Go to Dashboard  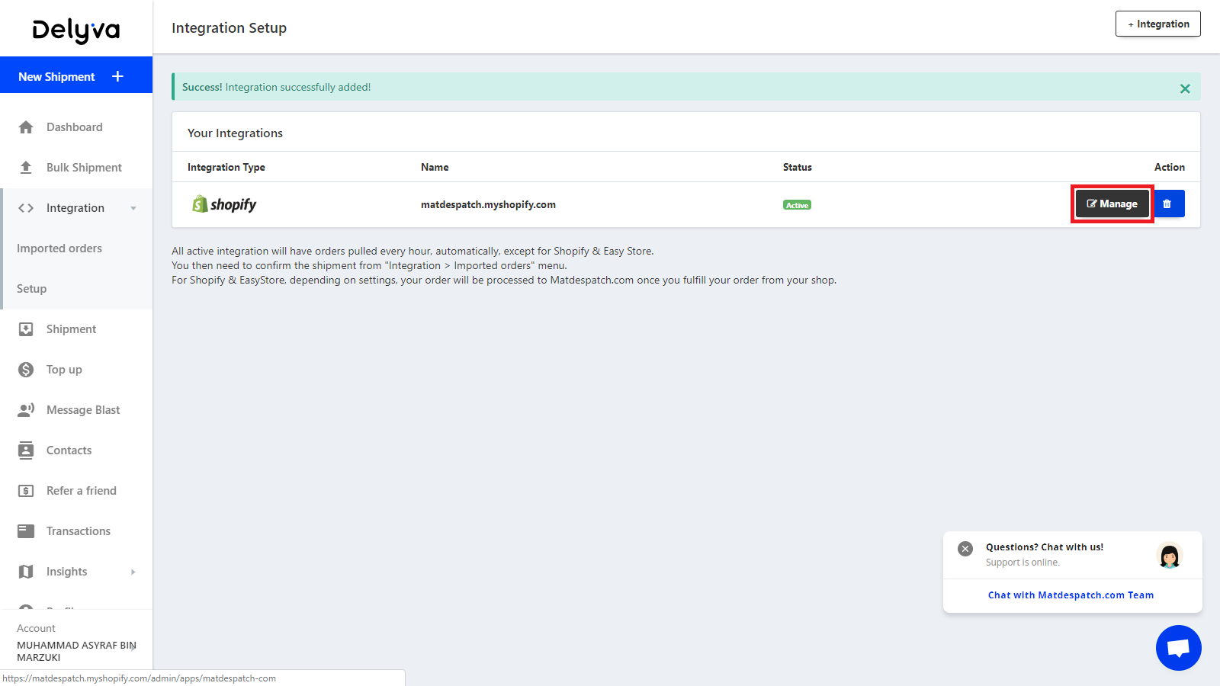(75, 127)
